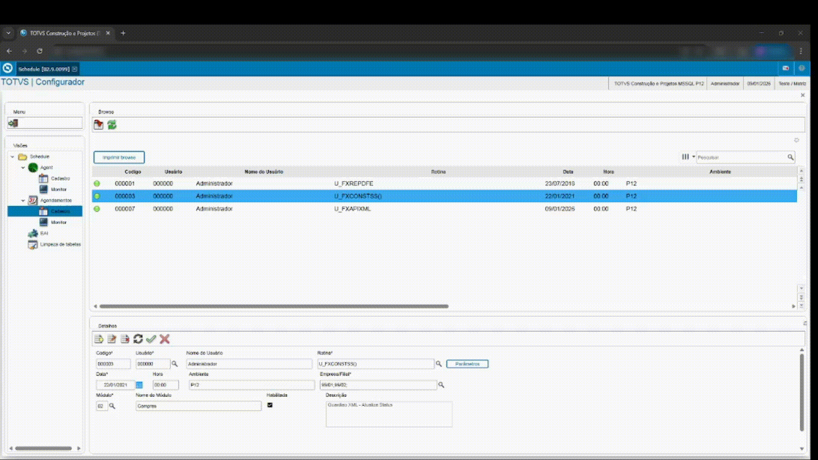This screenshot has width=818, height=460.
Task: Click the edit record pencil icon in Detalhes
Action: pyautogui.click(x=112, y=339)
